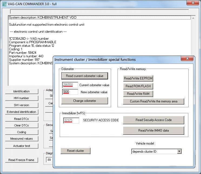This screenshot has height=174, width=201.
Task: Click the Read ROM/FLASH button
Action: (138, 86)
